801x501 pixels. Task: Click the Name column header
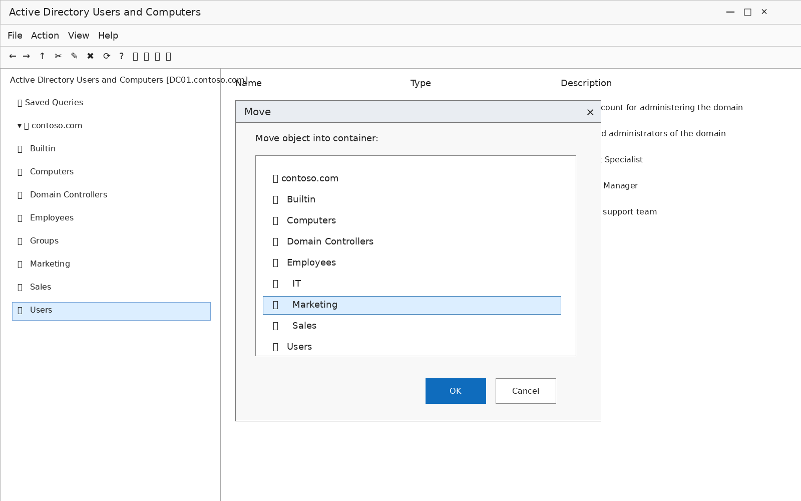(x=248, y=83)
